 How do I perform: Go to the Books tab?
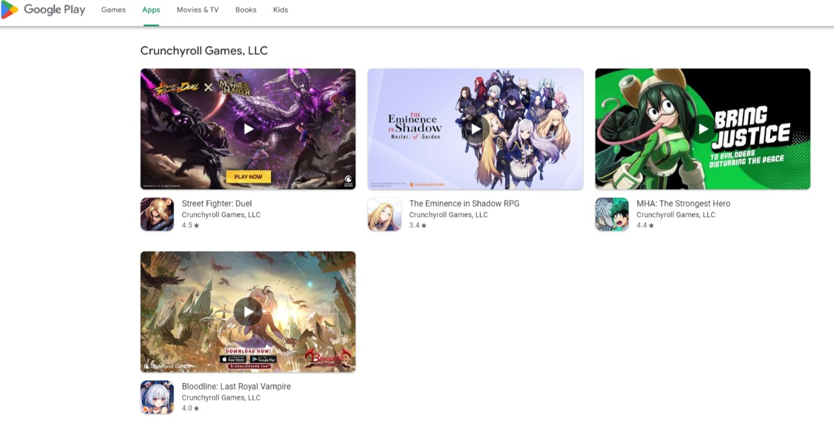[x=246, y=10]
